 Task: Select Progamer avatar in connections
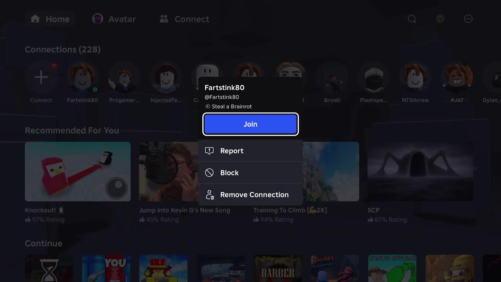tap(124, 77)
